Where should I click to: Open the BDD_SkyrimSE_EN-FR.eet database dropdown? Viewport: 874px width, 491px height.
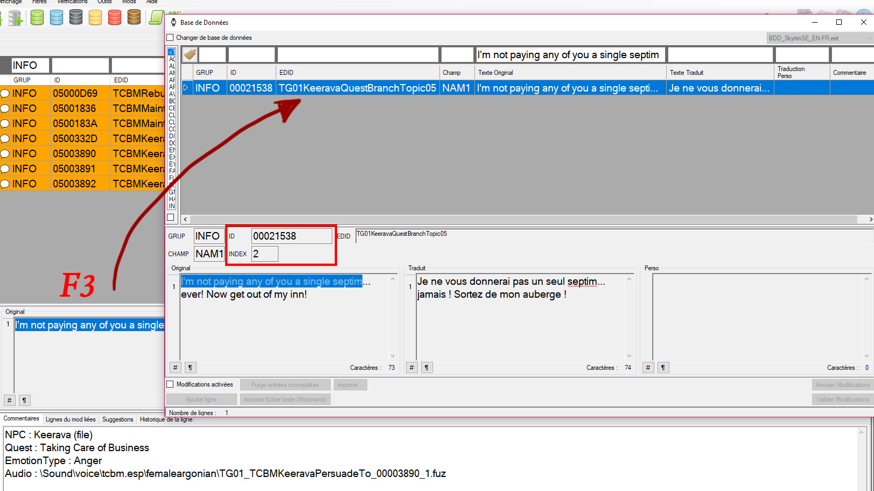[x=819, y=38]
